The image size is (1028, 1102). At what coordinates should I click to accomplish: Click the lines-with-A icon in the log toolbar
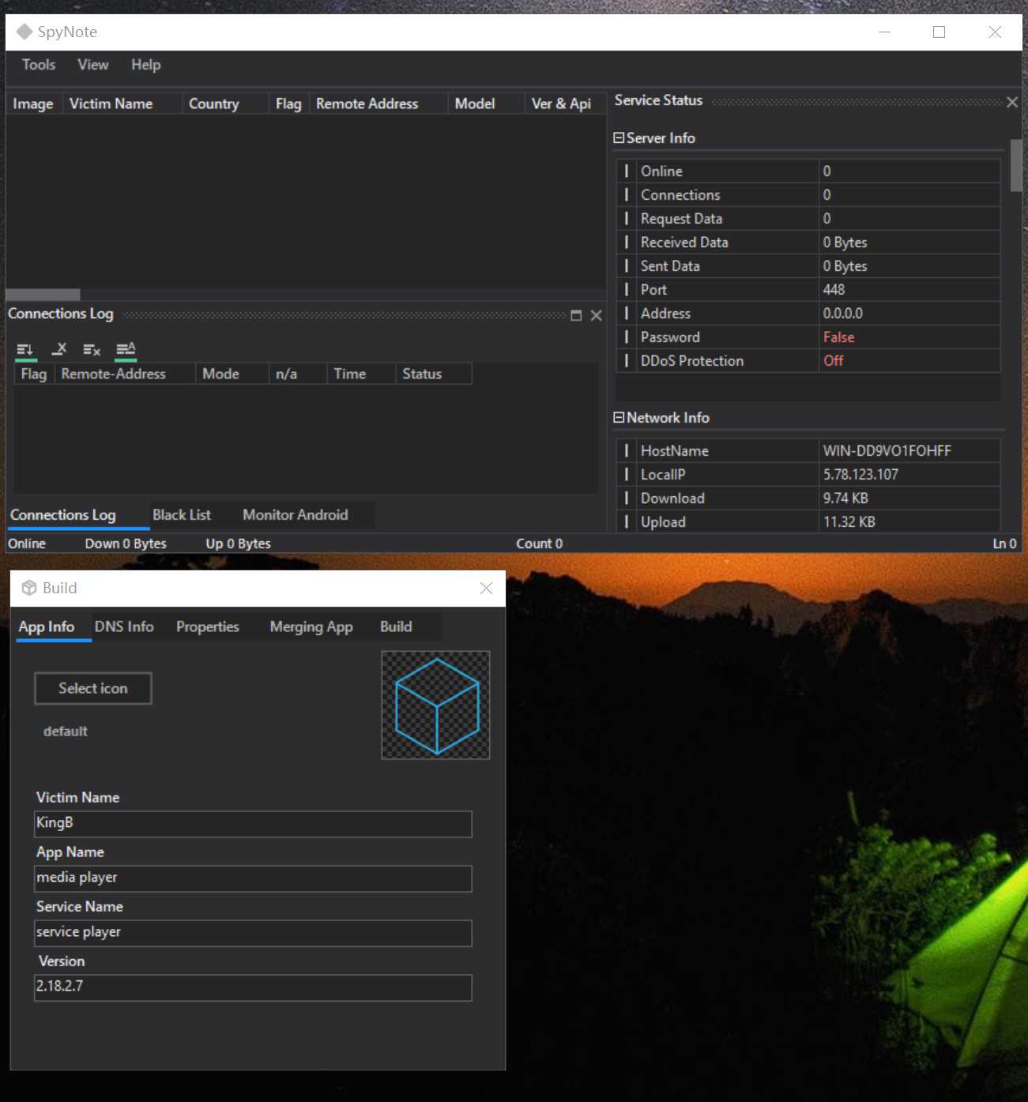pos(126,349)
